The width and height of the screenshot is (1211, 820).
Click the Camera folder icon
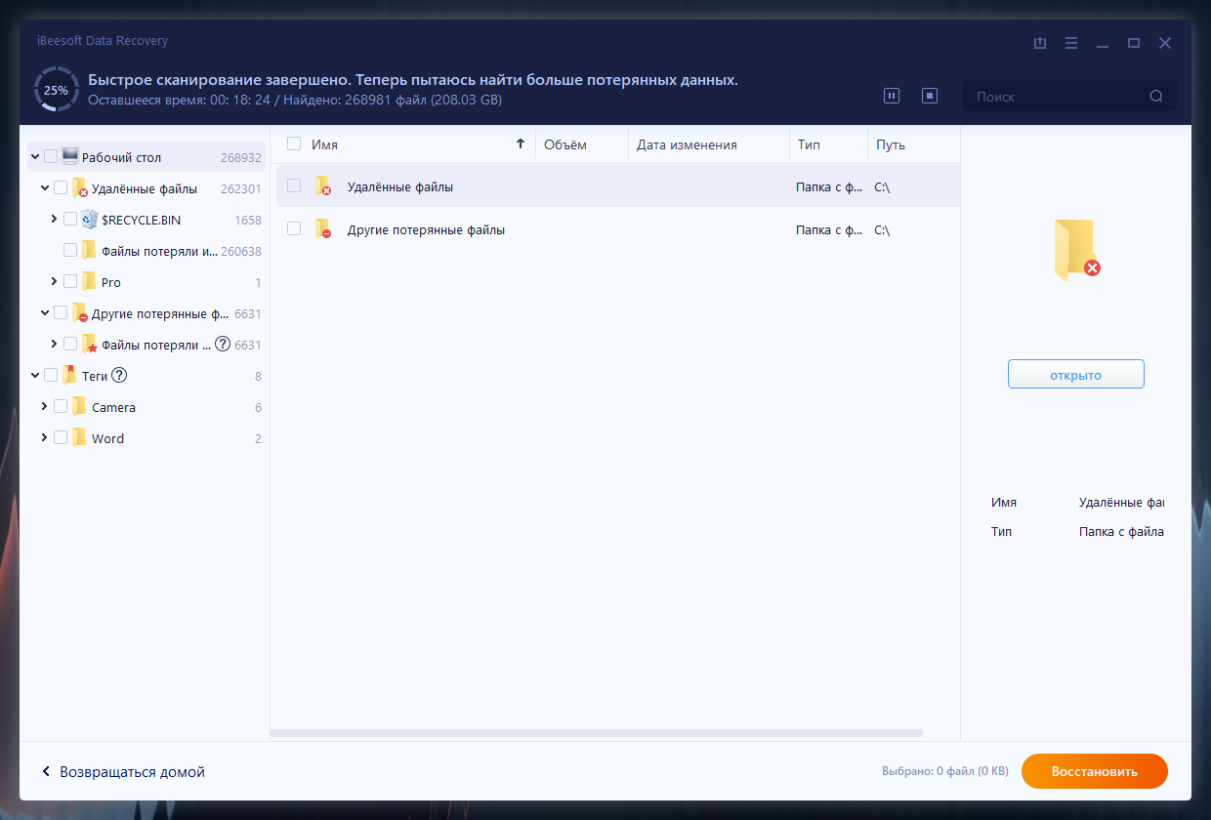pos(80,406)
